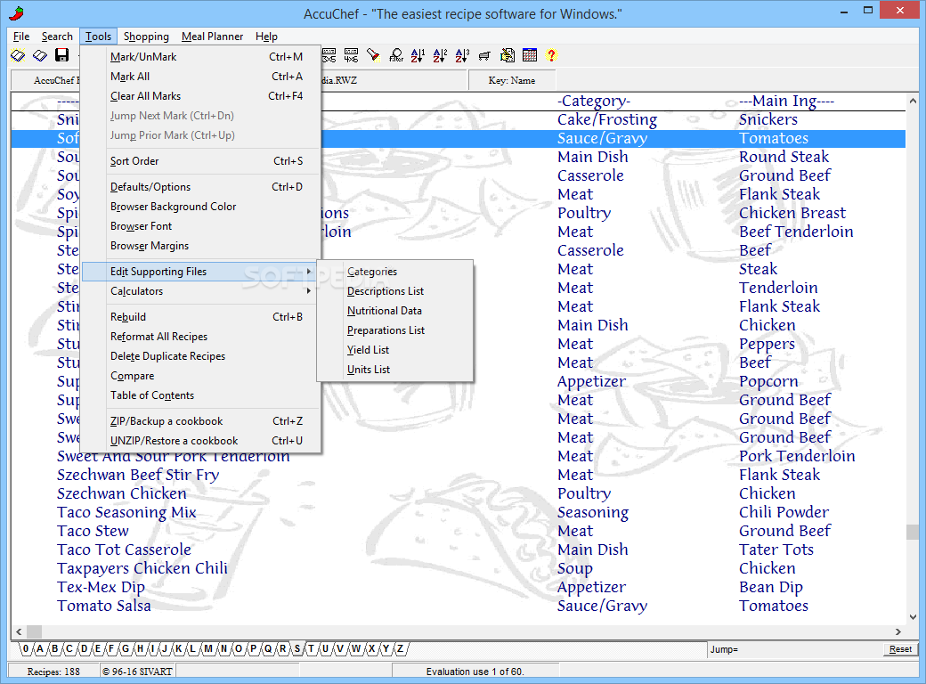Open Table of Contents
The image size is (926, 684).
coord(201,395)
